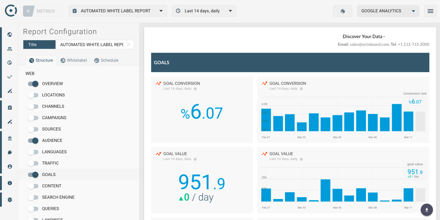Open the line graph icon in sidebar
The width and height of the screenshot is (440, 220).
click(x=10, y=77)
